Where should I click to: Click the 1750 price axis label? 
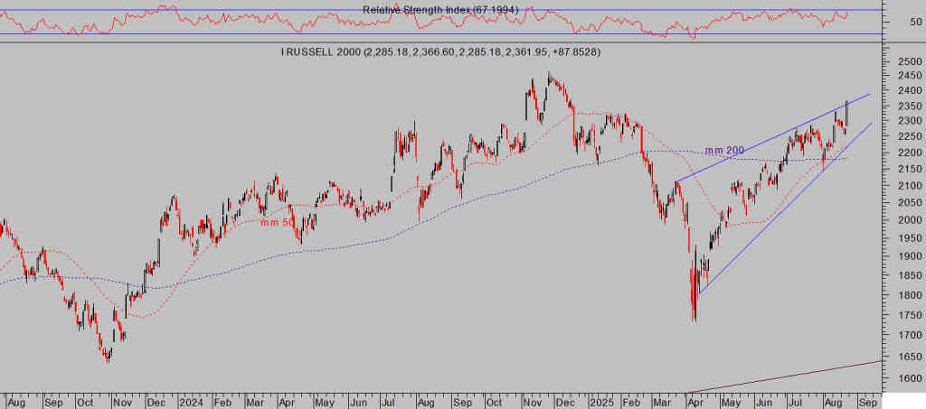[x=908, y=315]
